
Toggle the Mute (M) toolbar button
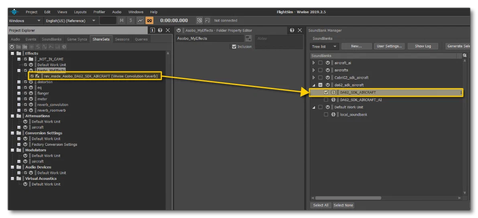(x=122, y=20)
